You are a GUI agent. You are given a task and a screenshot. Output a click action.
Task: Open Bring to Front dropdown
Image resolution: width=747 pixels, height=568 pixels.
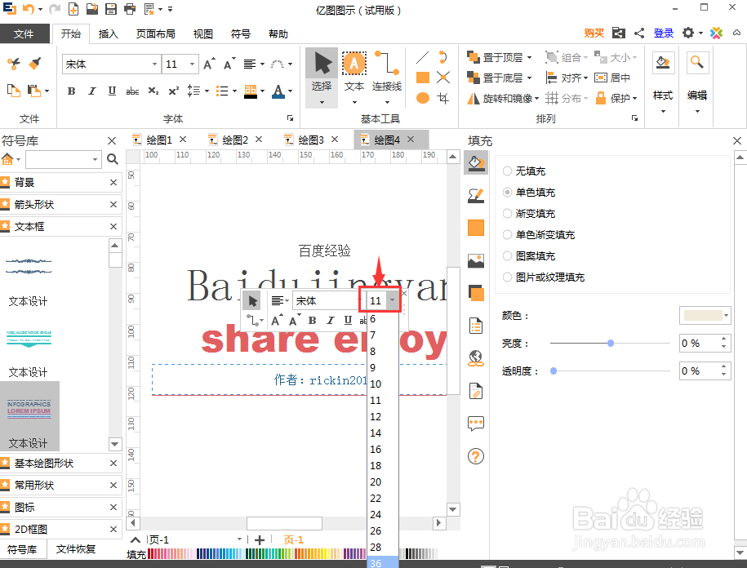point(529,58)
